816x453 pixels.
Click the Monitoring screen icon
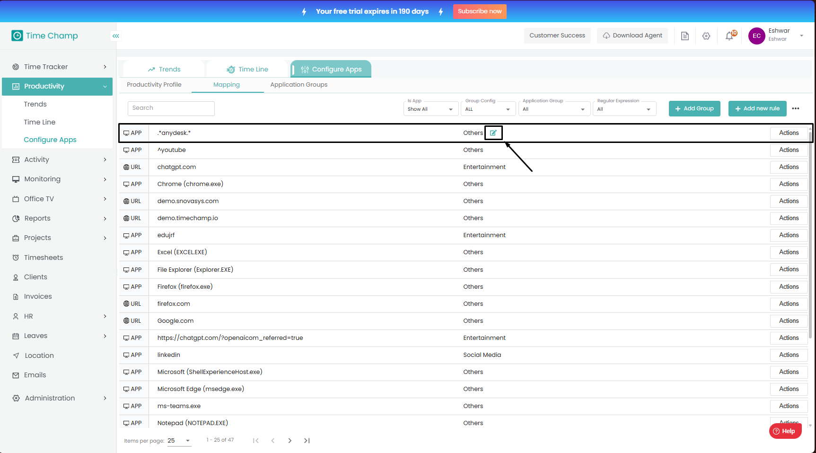pos(16,179)
